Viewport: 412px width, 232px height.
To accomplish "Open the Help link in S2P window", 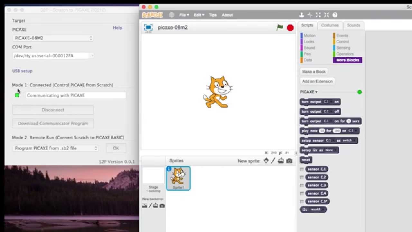I will [117, 28].
